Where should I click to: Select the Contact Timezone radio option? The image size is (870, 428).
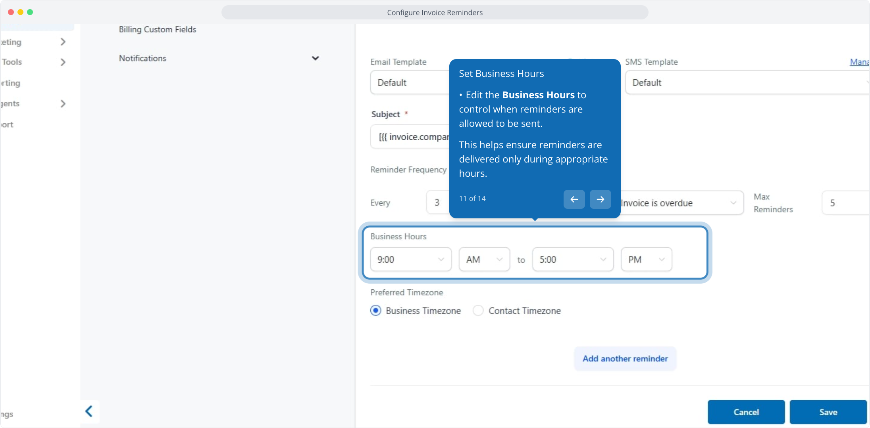point(478,310)
